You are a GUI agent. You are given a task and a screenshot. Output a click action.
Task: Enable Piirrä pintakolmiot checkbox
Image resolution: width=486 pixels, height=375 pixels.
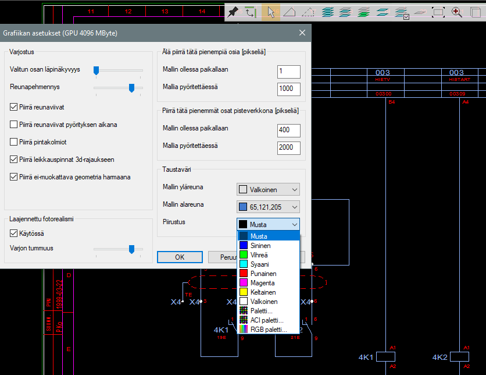tap(14, 141)
